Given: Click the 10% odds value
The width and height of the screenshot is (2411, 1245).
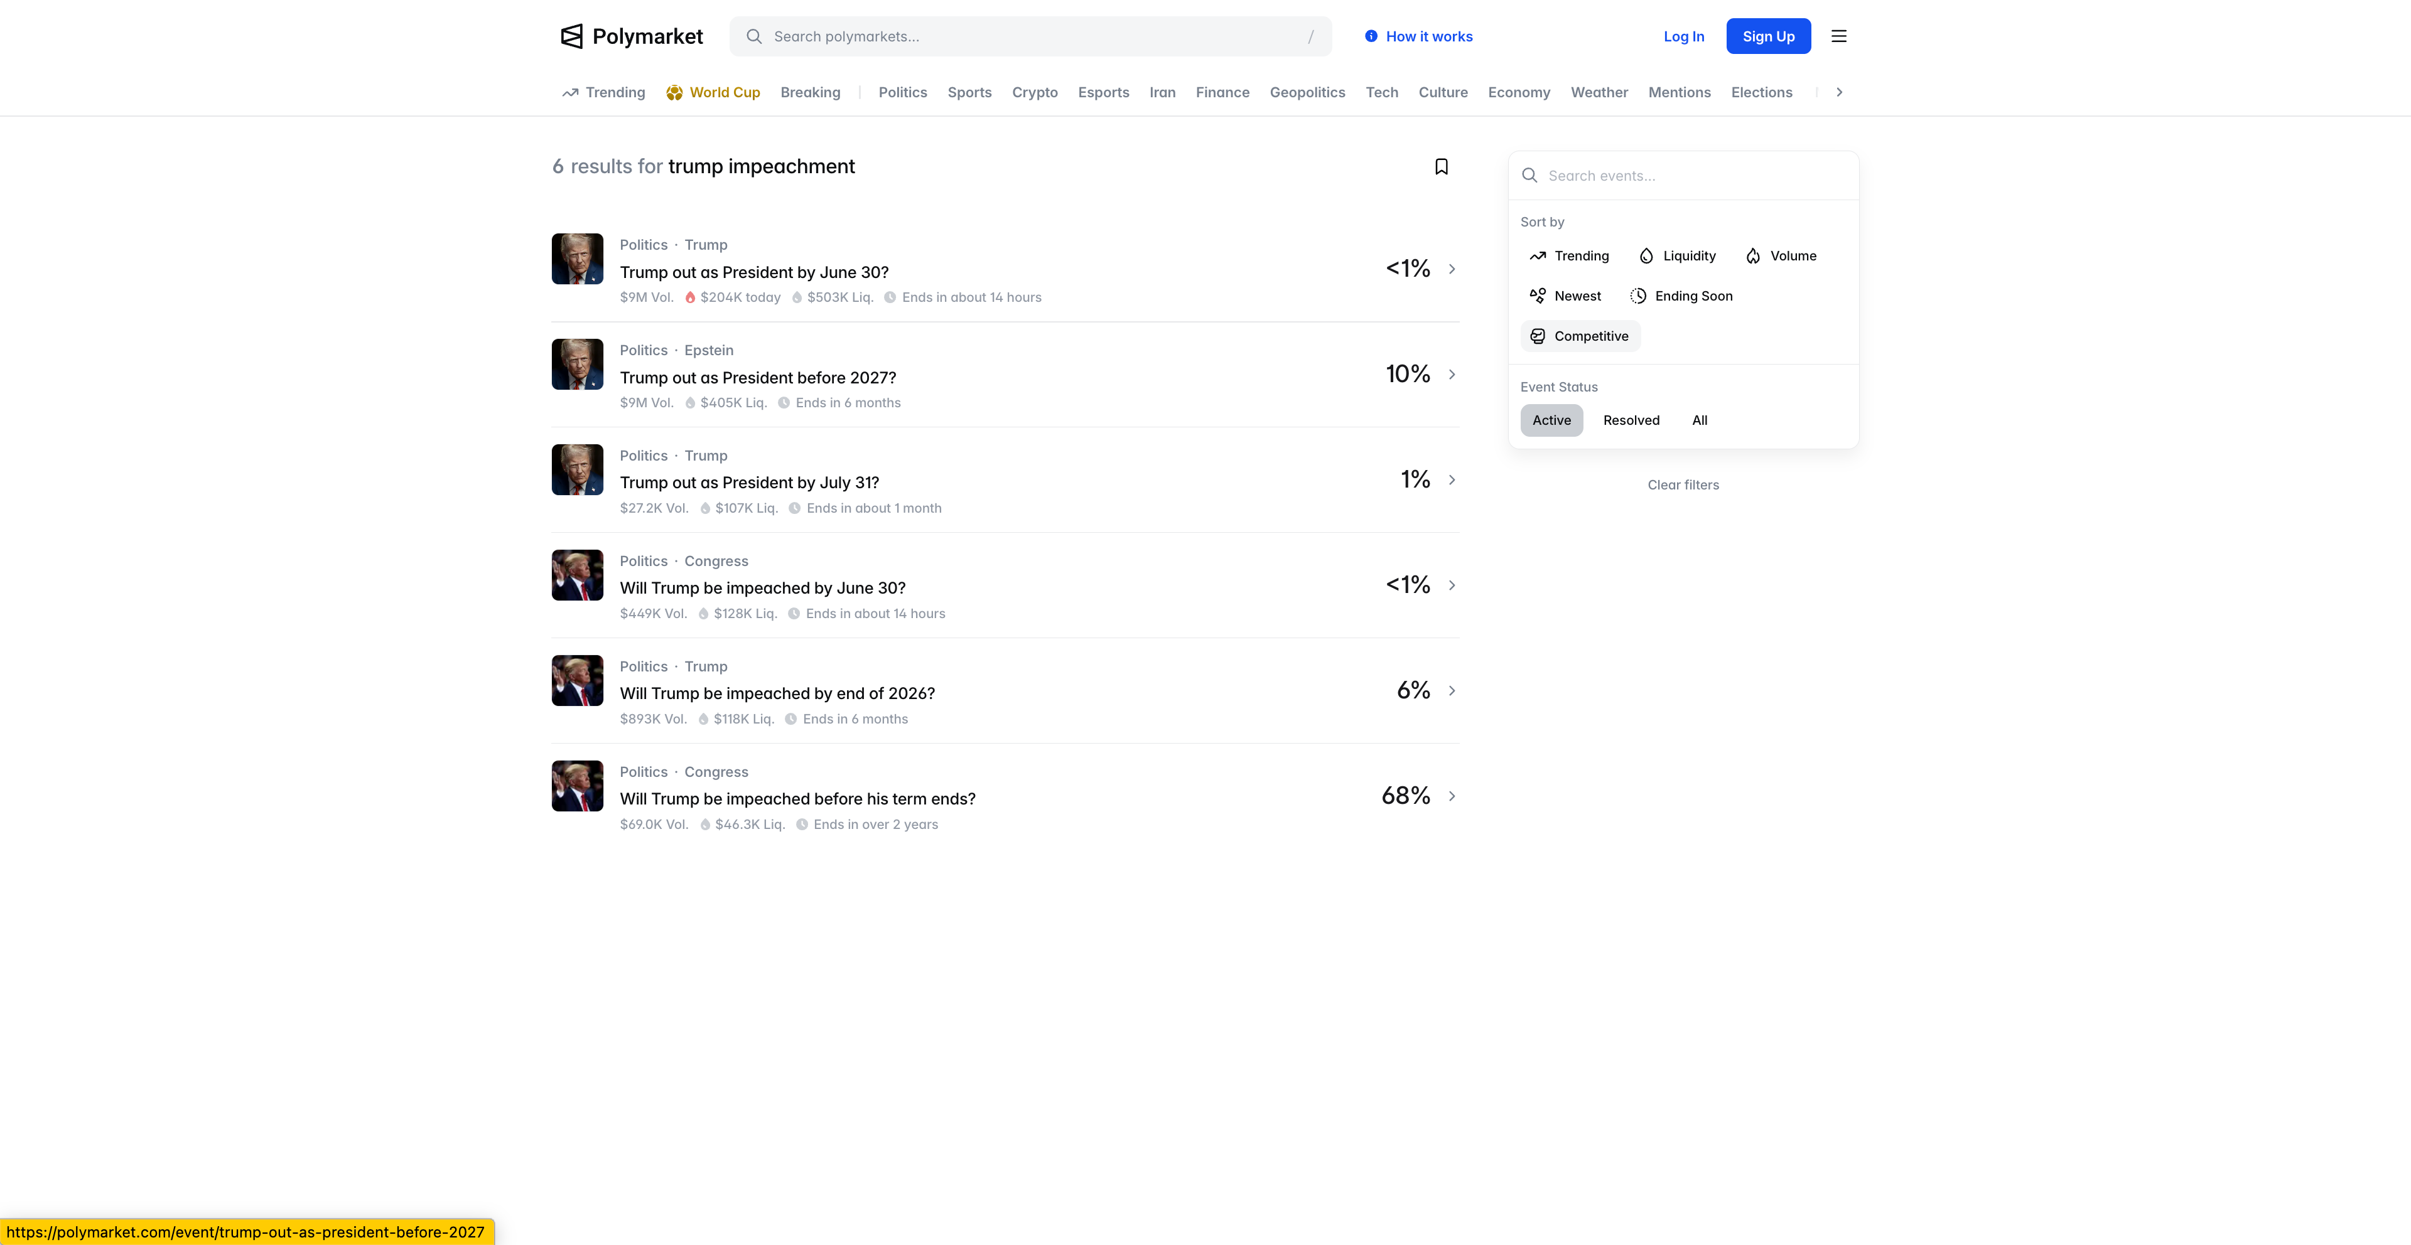Looking at the screenshot, I should point(1408,375).
